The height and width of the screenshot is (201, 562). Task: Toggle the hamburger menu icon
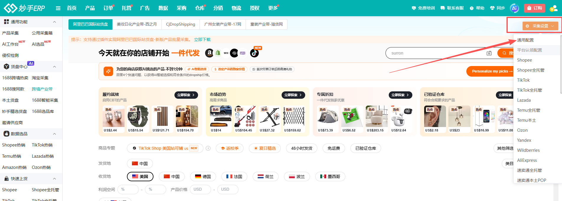(58, 8)
